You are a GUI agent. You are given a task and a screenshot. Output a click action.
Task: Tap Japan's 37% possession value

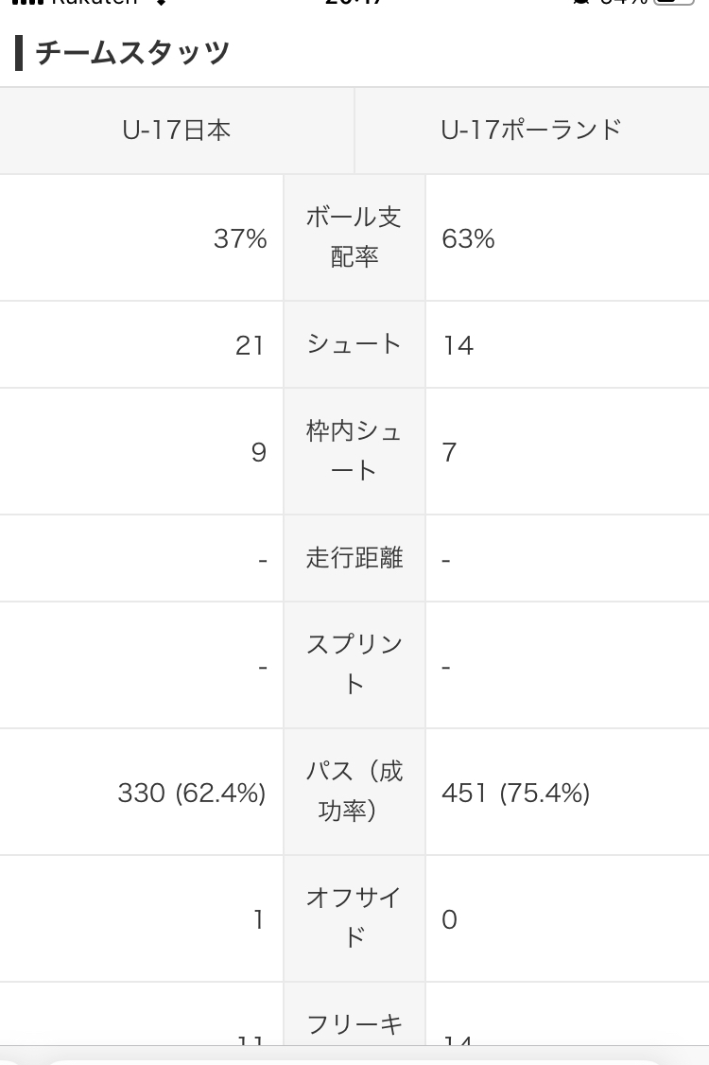[x=240, y=238]
